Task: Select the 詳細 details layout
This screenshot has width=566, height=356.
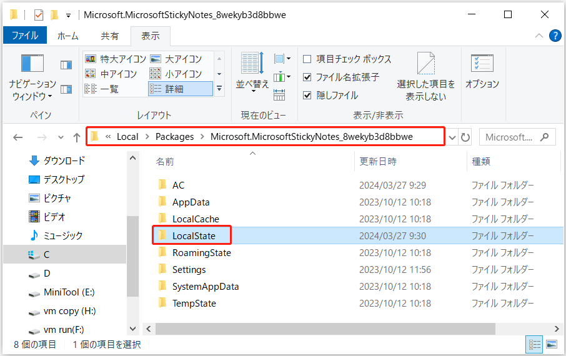Action: click(x=180, y=89)
